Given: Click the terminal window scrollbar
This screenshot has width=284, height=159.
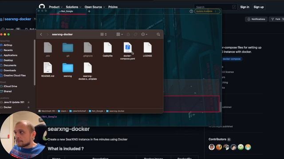Looking at the screenshot, I should point(221,107).
